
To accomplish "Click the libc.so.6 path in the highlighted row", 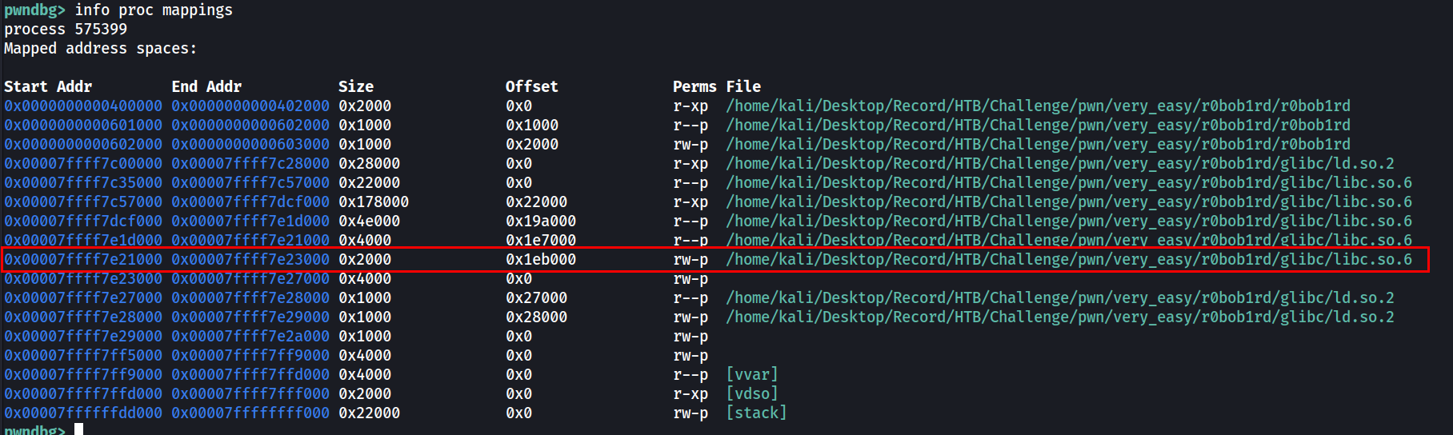I will [x=1069, y=260].
